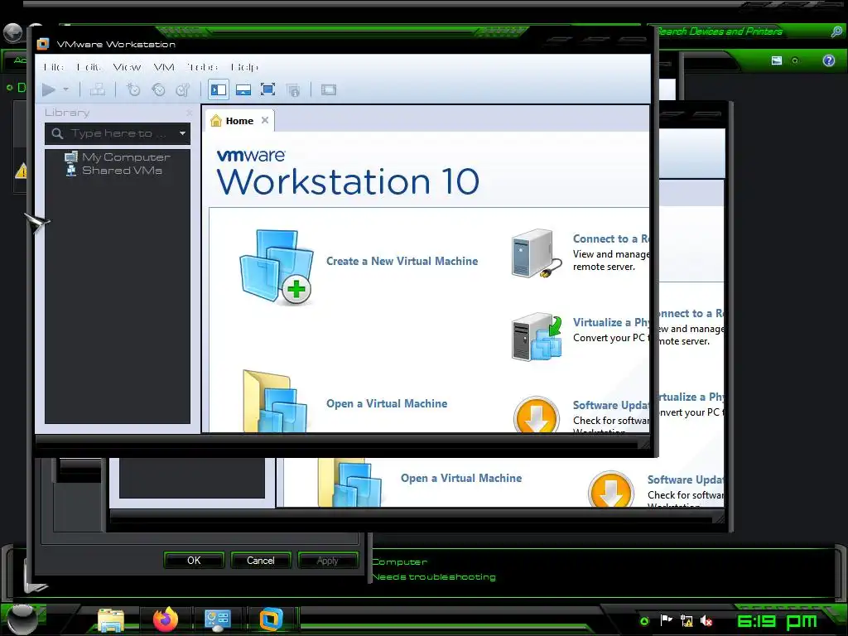
Task: Open the VM menu
Action: pyautogui.click(x=164, y=67)
